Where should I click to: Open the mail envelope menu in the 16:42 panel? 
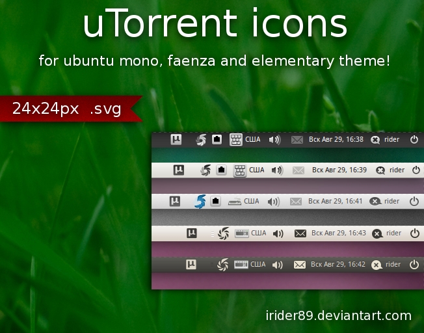pyautogui.click(x=300, y=265)
